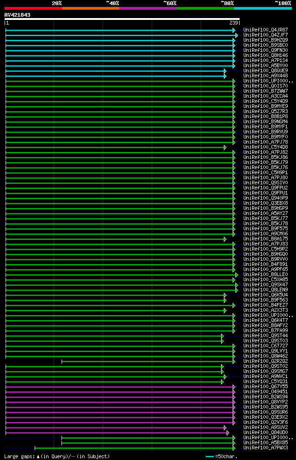296x460 pixels.
Task: Click the orange ~40% identity legend segment
Action: click(91, 8)
